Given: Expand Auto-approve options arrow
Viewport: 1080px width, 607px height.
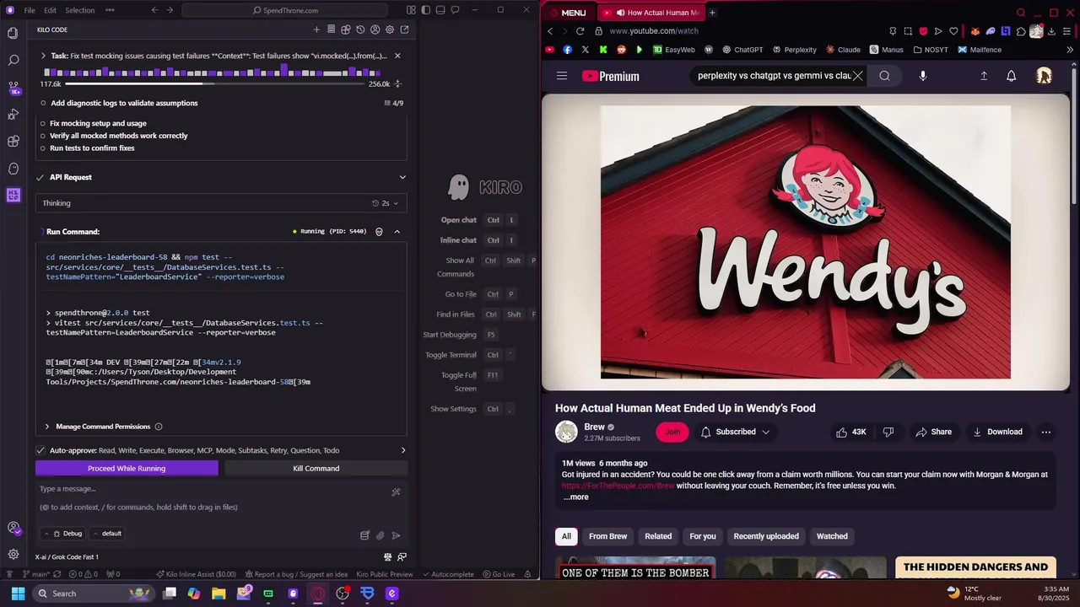Looking at the screenshot, I should pyautogui.click(x=402, y=450).
